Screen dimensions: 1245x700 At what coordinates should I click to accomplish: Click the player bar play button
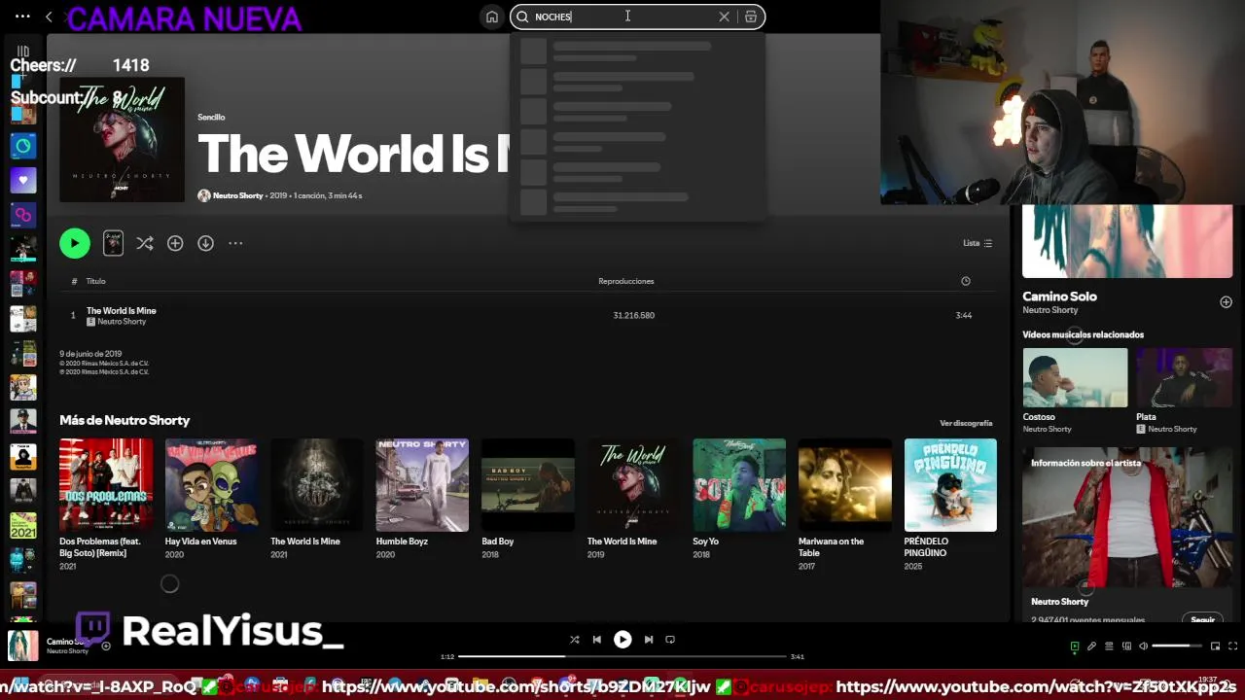(622, 640)
